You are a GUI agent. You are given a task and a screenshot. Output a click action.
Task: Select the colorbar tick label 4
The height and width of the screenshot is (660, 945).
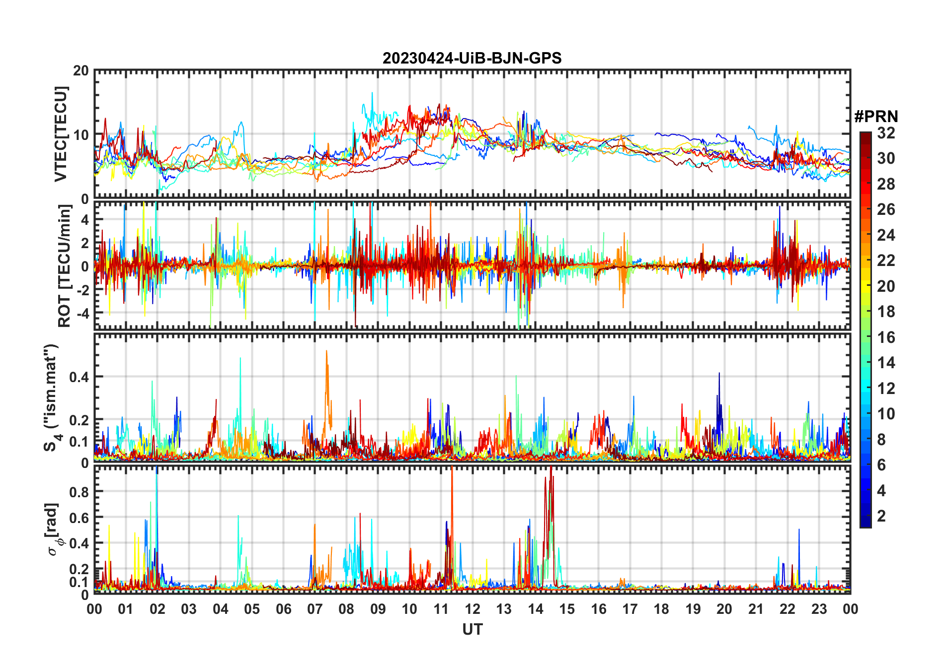point(881,491)
